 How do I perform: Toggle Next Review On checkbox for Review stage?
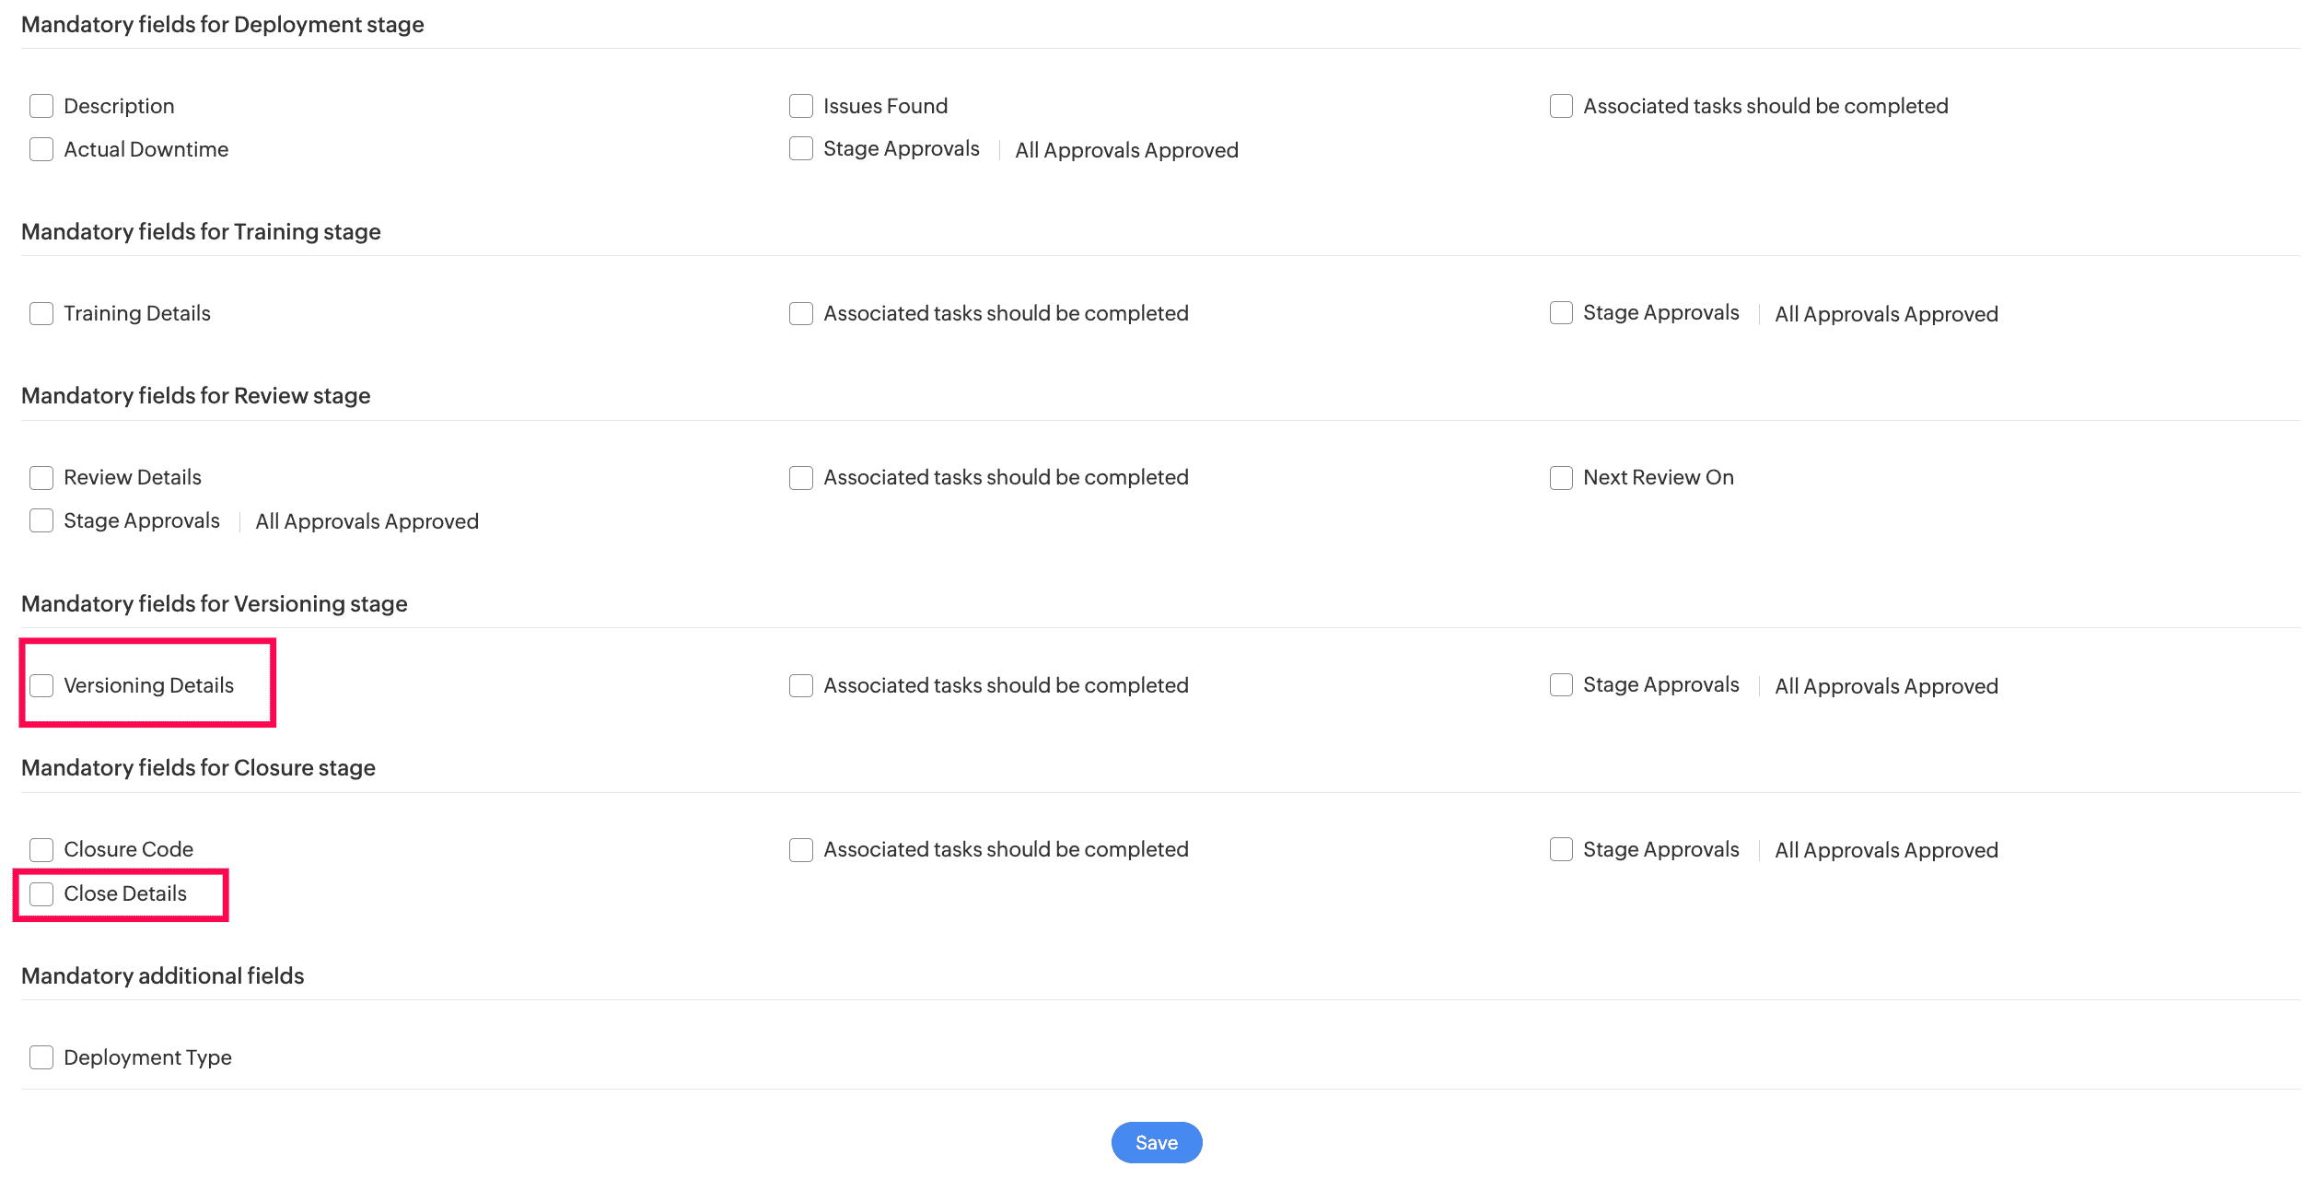[x=1561, y=476]
